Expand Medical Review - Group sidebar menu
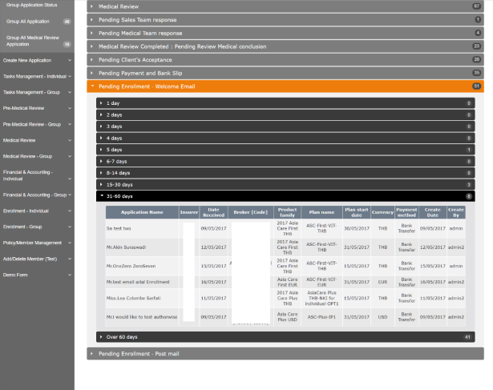493x390 pixels. [x=37, y=156]
